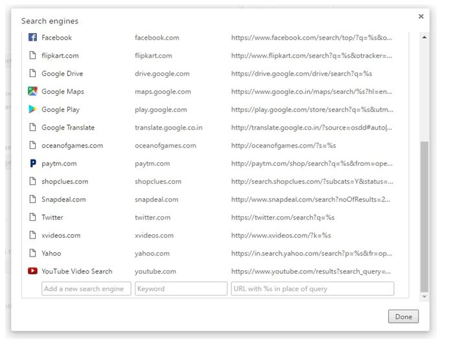Select the YouTube Video Search name
449x342 pixels.
pos(76,271)
